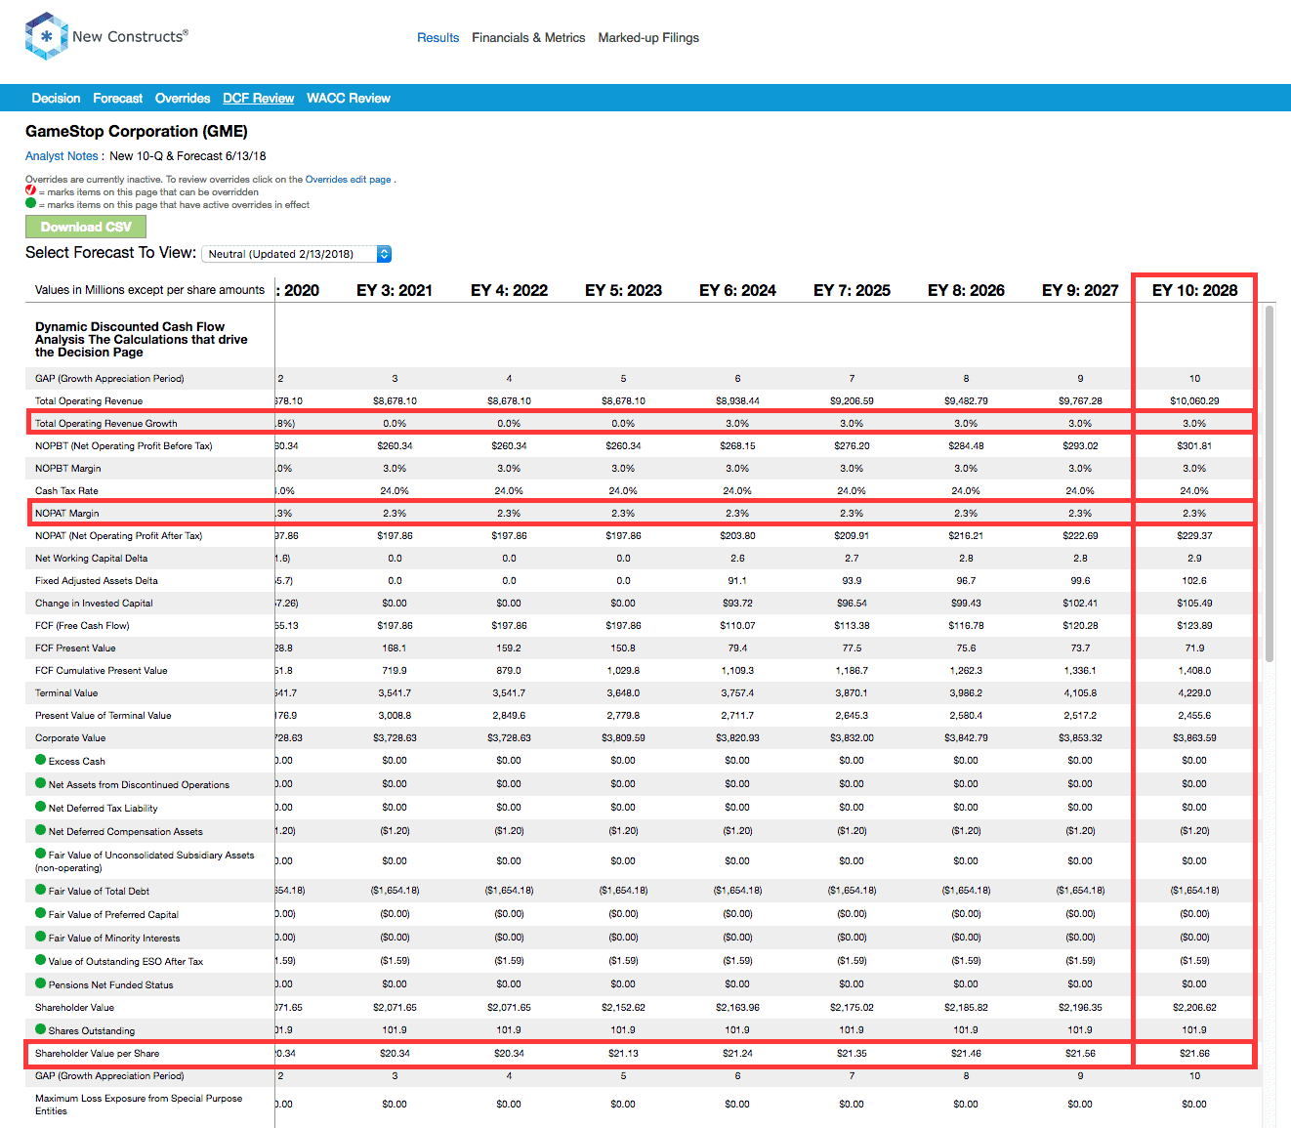Open Financials & Metrics tab
Screen dimensions: 1291x1128
(528, 38)
